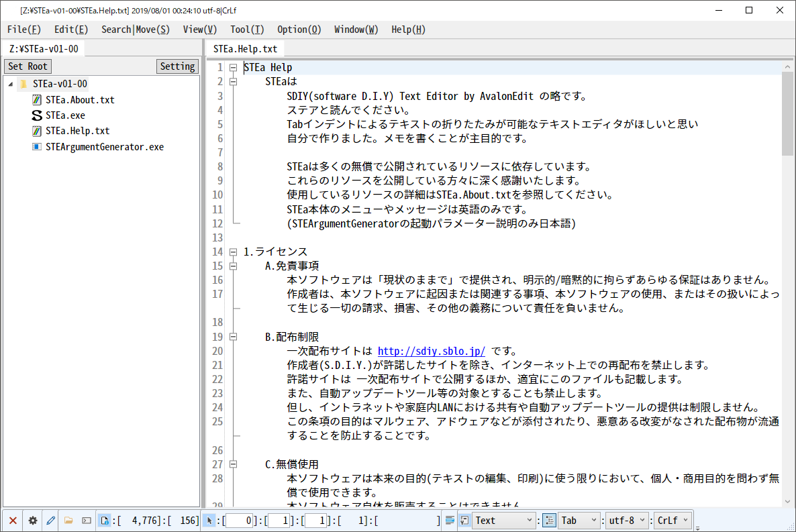Open the CrLf line ending dropdown
Viewport: 796px width, 532px height.
673,521
